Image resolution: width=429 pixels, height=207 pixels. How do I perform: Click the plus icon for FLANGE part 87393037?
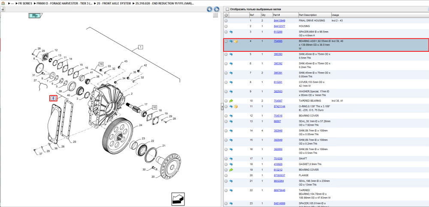click(x=226, y=175)
